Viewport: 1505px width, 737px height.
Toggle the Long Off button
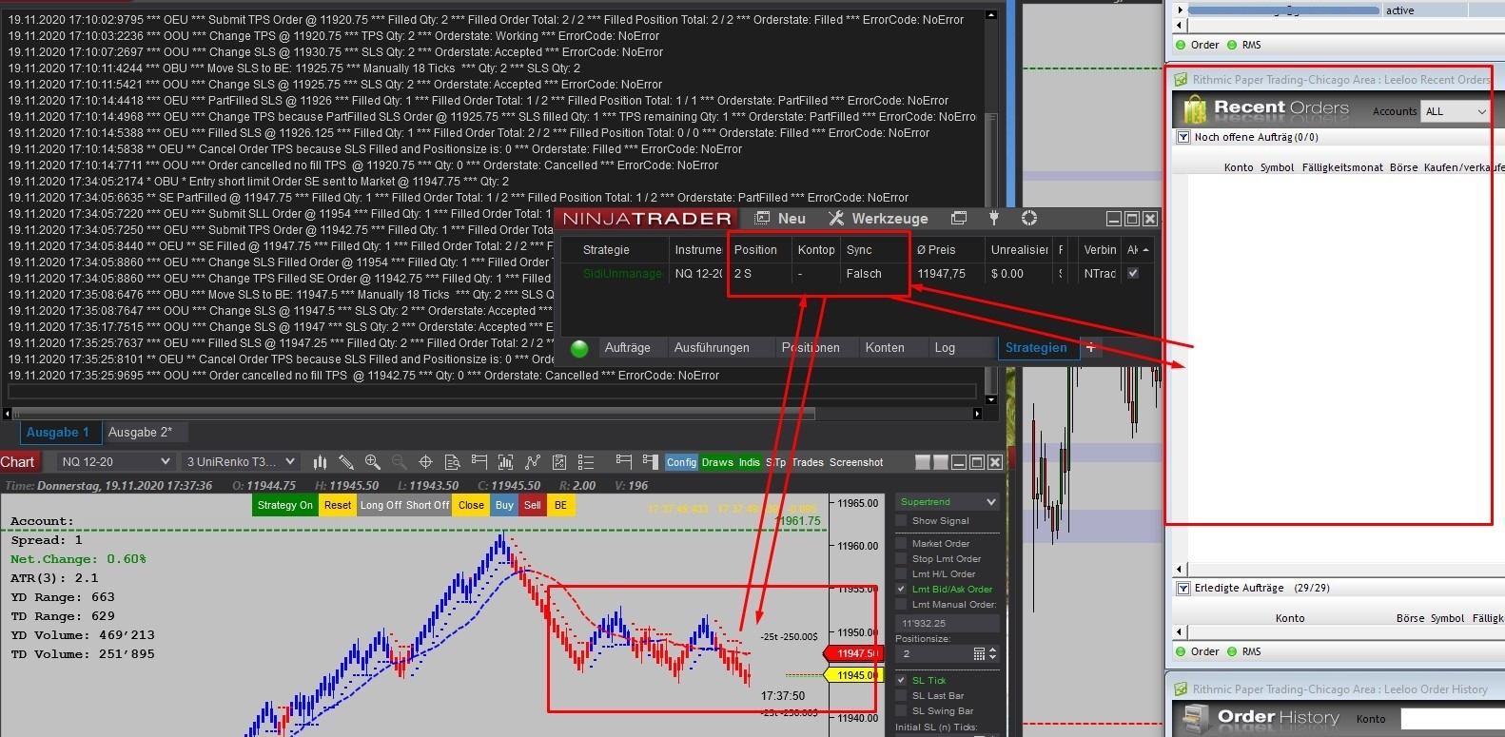[x=381, y=505]
